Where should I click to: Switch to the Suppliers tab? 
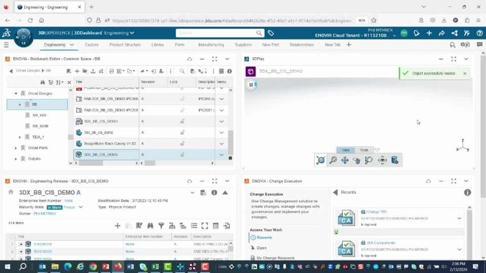[x=243, y=45]
